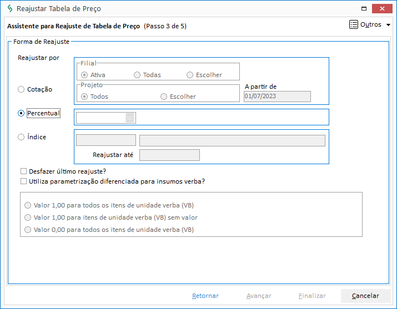Click the Cancelar button

tap(365, 296)
